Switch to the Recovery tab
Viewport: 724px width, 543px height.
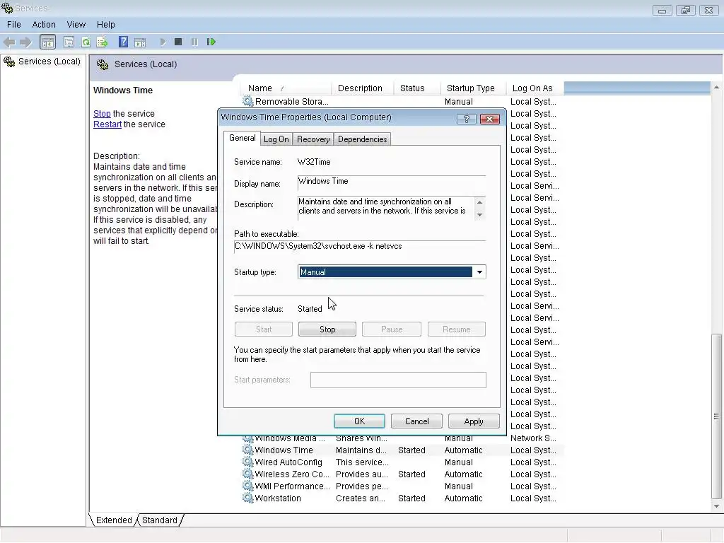pyautogui.click(x=313, y=139)
